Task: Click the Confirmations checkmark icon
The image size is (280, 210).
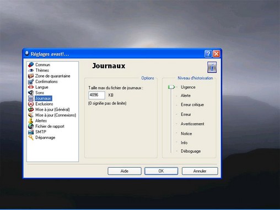Action: click(31, 82)
